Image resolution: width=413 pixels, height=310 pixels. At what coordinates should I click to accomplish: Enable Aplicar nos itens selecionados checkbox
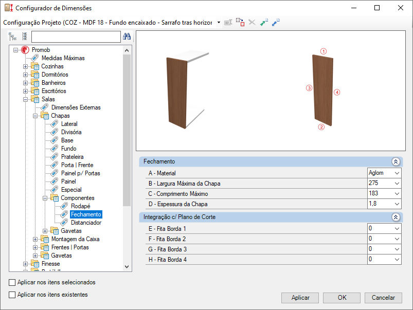tap(12, 282)
